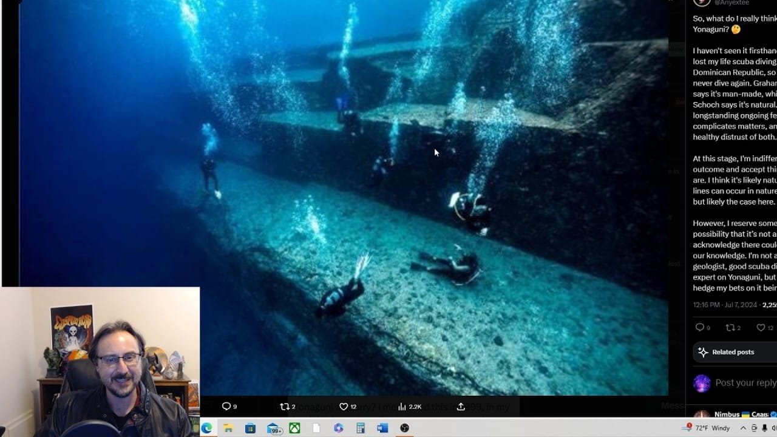This screenshot has width=777, height=437.
Task: Expand the hidden system tray icons chevron
Action: coord(744,428)
